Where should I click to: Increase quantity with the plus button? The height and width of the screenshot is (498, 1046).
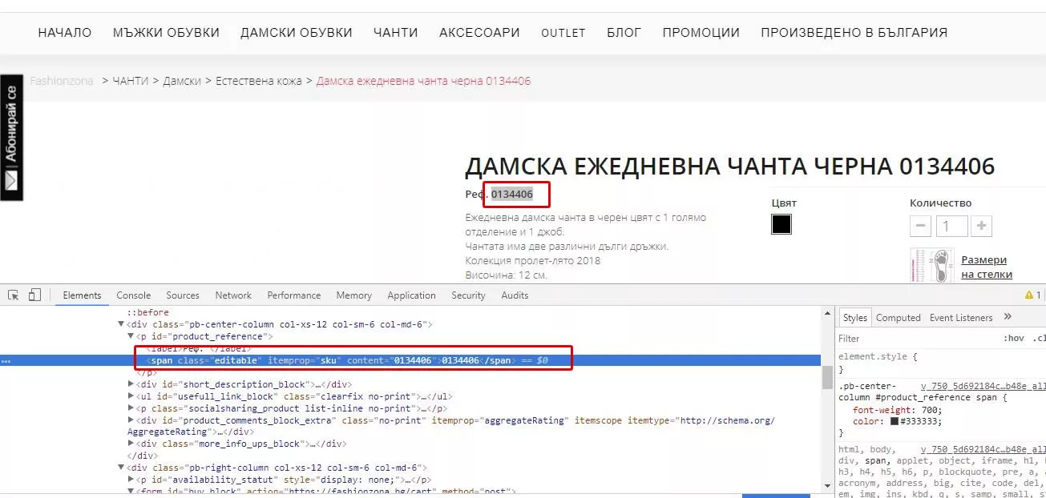coord(982,226)
